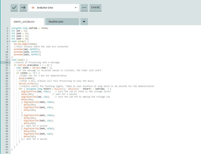The height and width of the screenshot is (154, 201).
Task: Click the 'Checks if Processing sent a message' comment
Action: click(x=37, y=62)
